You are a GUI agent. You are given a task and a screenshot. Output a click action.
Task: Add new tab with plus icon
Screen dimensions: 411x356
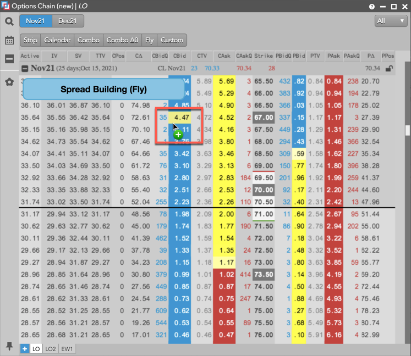coord(25,348)
